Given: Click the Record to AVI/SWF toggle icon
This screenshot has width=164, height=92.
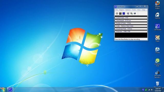Looking at the screenshot, I should tap(131, 14).
